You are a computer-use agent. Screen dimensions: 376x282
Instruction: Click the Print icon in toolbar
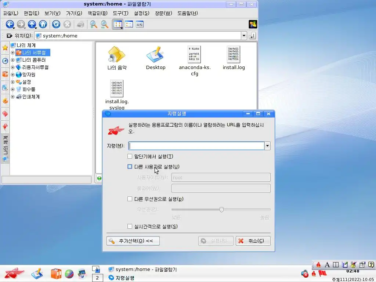(80, 24)
